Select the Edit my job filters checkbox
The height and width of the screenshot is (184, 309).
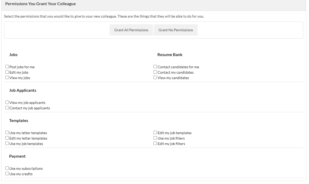pos(155,143)
